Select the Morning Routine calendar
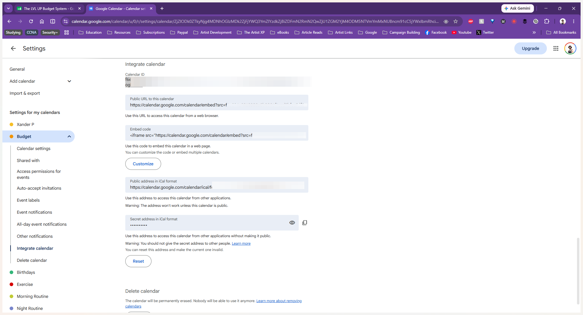Viewport: 583px width, 315px height. point(32,296)
